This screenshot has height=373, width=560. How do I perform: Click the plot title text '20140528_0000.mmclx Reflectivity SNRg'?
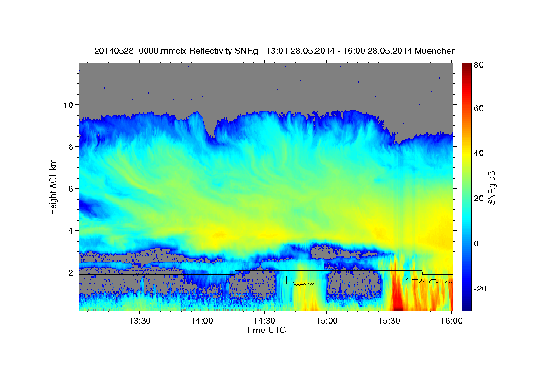tap(176, 51)
